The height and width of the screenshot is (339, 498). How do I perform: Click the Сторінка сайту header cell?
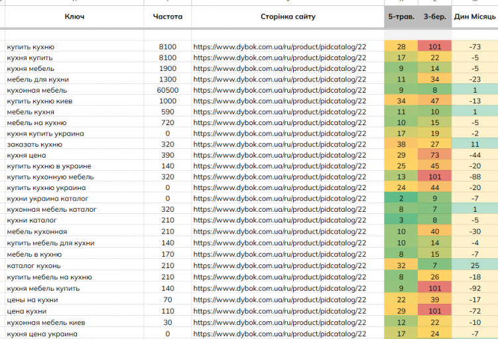click(288, 17)
